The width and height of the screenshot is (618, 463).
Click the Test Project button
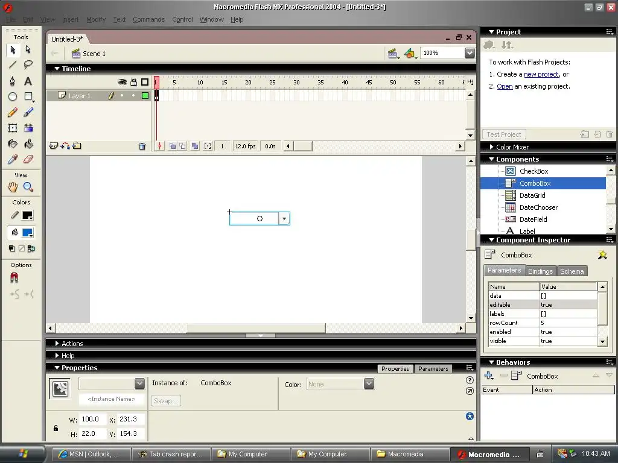click(504, 134)
